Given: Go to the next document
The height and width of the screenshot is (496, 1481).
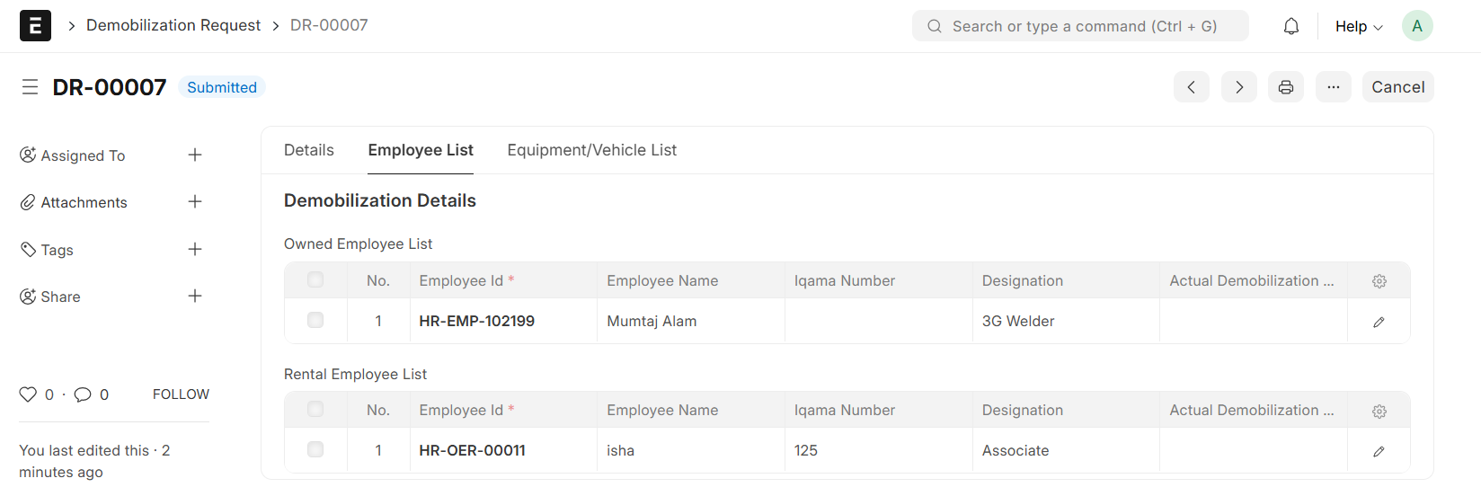Looking at the screenshot, I should click(x=1238, y=87).
